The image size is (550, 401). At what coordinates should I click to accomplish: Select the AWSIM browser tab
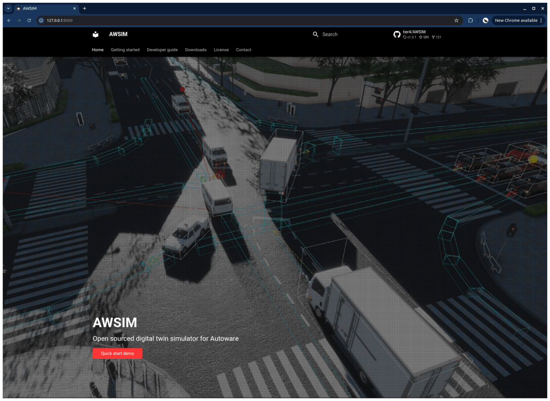(x=46, y=8)
